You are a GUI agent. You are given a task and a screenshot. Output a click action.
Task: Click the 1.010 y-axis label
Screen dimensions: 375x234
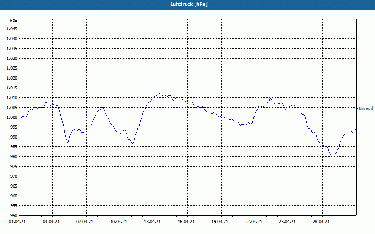[12, 98]
